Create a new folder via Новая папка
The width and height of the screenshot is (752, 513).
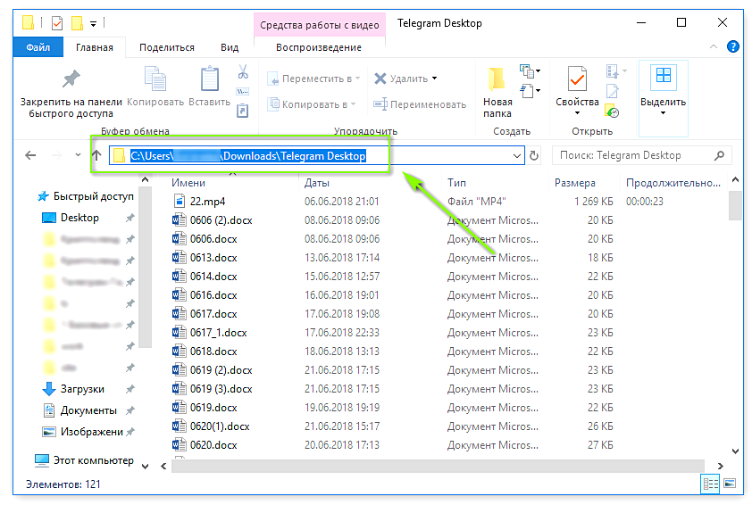[497, 93]
